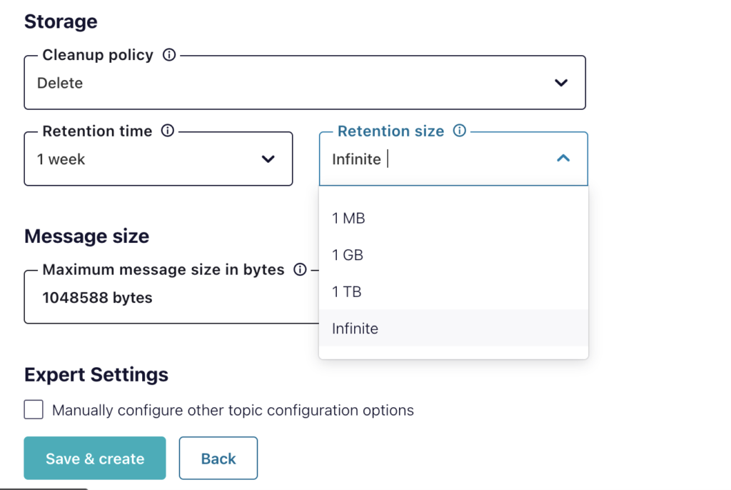Click the '1 week' Retention time value
Image resolution: width=731 pixels, height=490 pixels.
61,160
